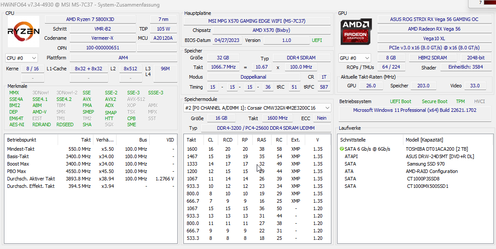Open the GPU #0 selector dropdown
Image resolution: width=496 pixels, height=249 pixels.
click(355, 58)
